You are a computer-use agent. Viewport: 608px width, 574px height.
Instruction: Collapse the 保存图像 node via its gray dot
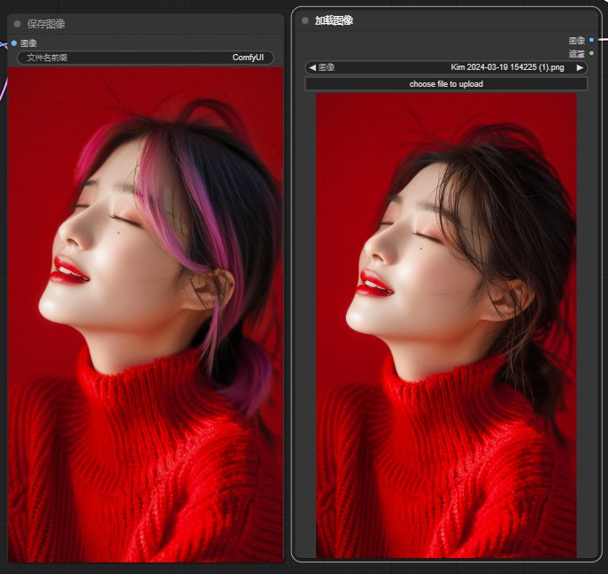click(x=17, y=24)
